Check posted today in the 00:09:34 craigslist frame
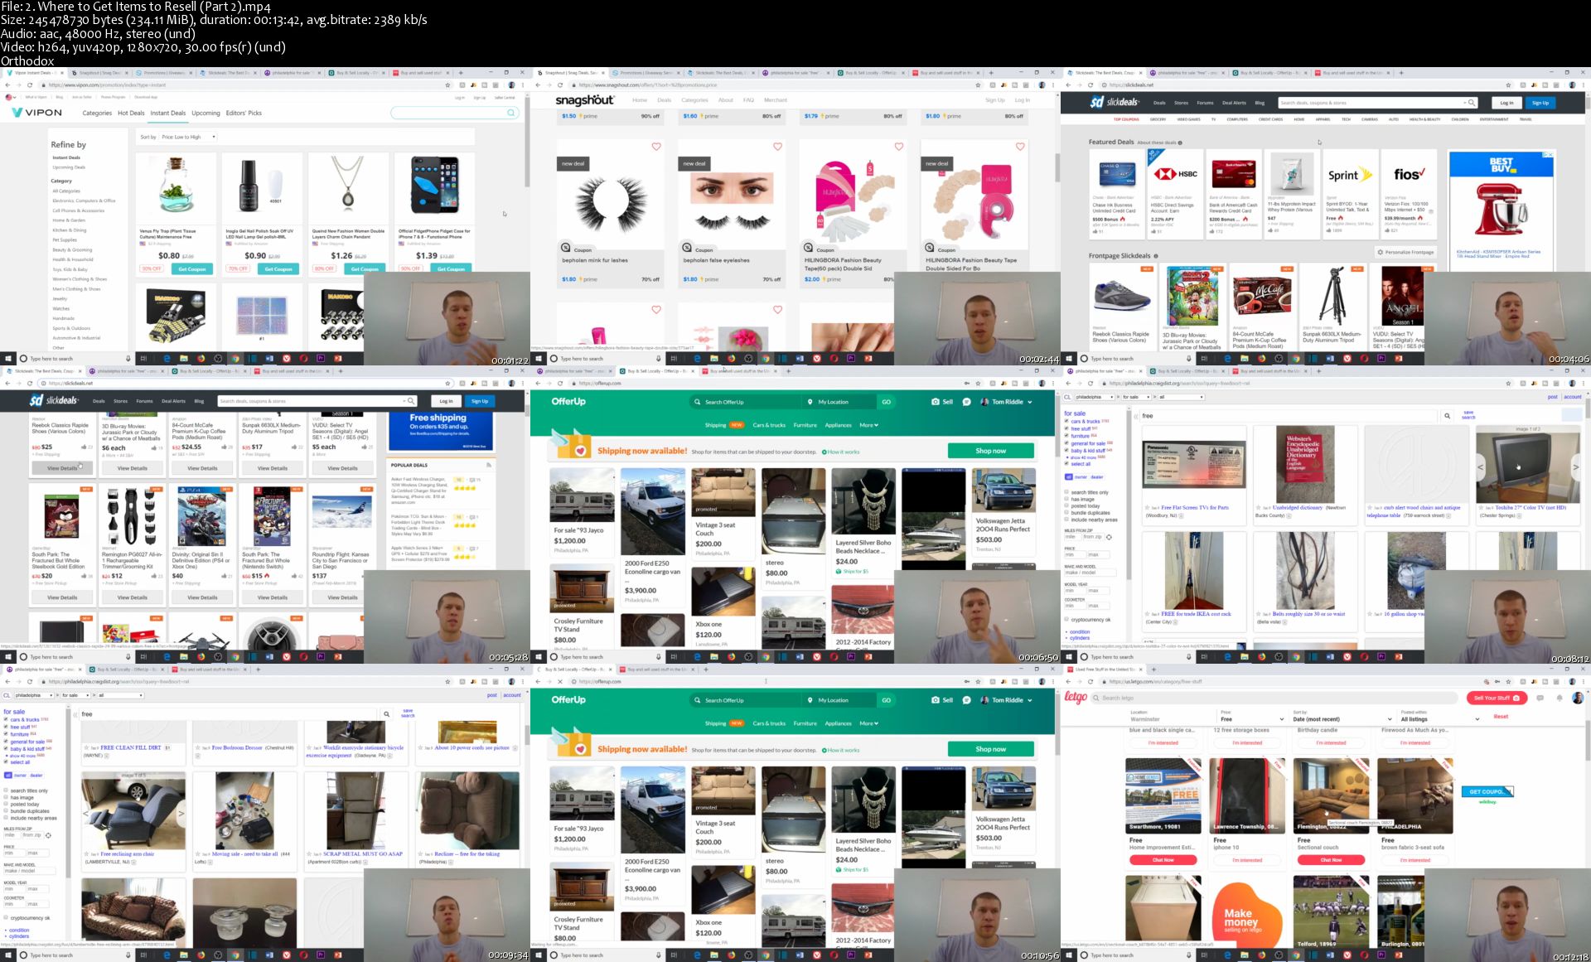 tap(6, 804)
